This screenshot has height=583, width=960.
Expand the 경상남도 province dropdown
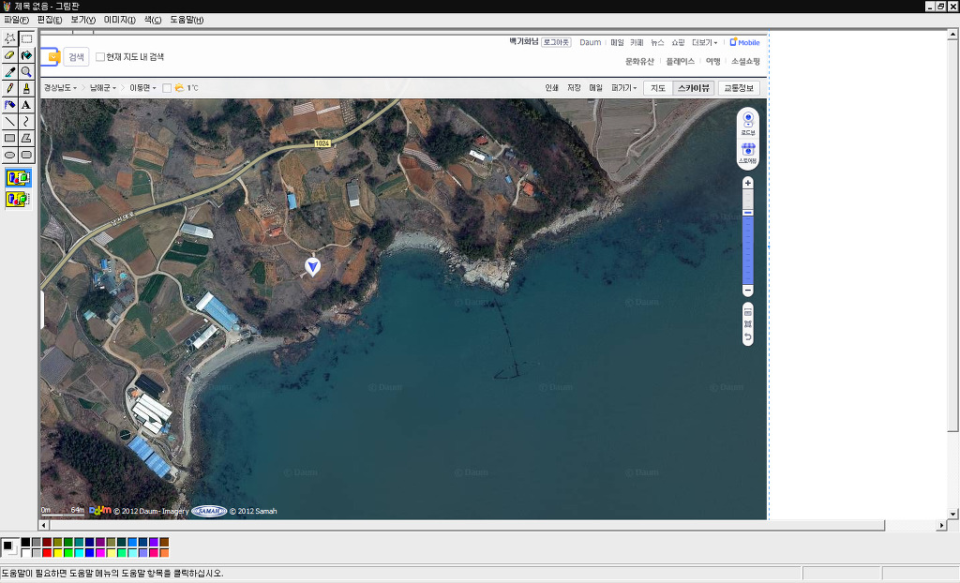coord(60,87)
